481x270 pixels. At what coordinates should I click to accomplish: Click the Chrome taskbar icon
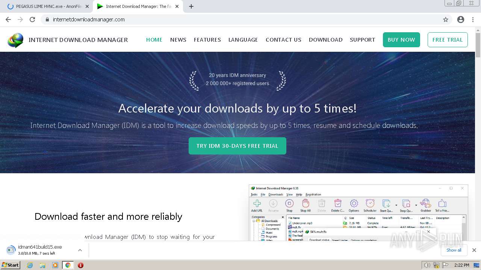[68, 265]
